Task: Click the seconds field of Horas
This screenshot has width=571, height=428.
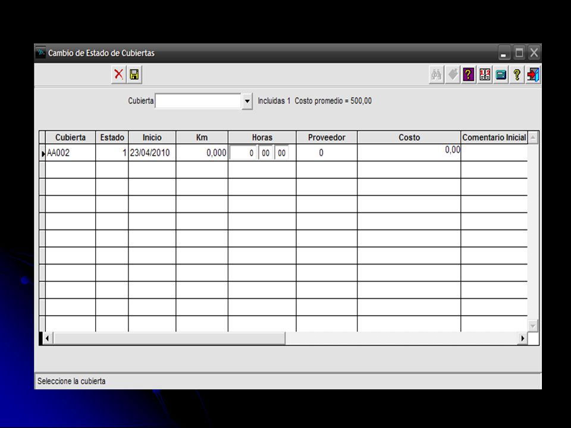Action: click(281, 153)
